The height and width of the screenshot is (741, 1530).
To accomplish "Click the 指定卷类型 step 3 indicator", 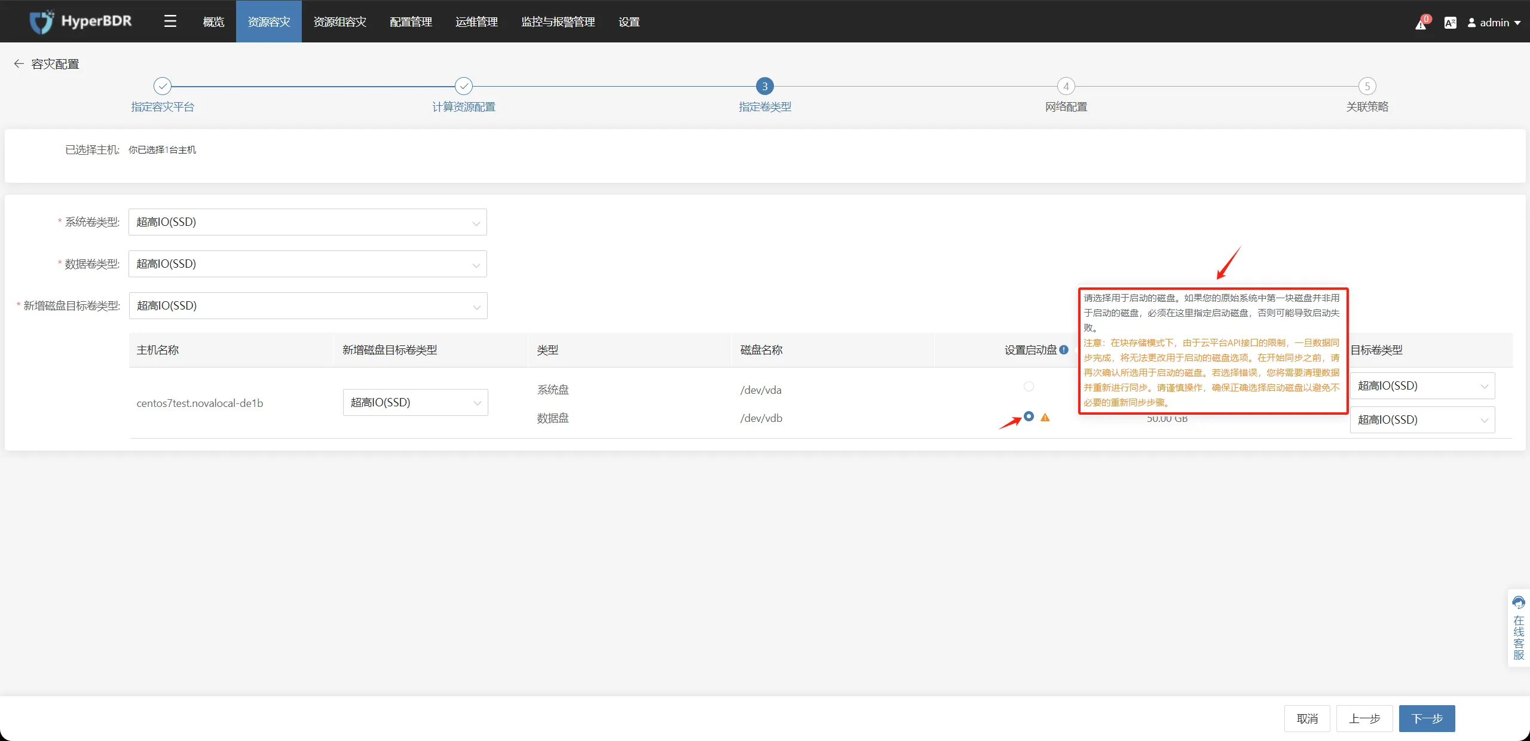I will point(764,86).
